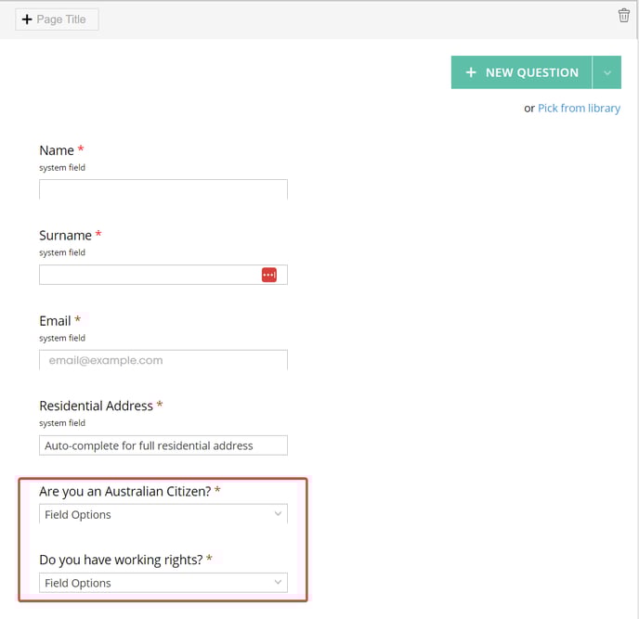Viewport: 639px width, 619px height.
Task: Click the Page Title button
Action: tap(57, 19)
